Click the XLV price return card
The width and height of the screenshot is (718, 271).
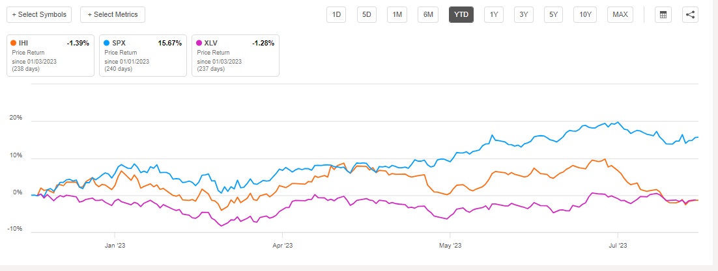click(x=235, y=55)
